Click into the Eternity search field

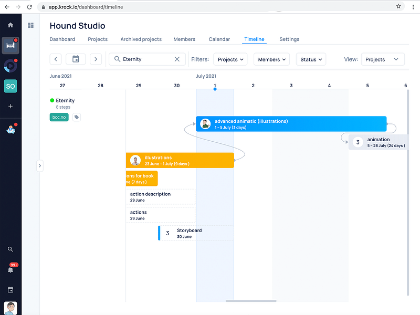(147, 59)
